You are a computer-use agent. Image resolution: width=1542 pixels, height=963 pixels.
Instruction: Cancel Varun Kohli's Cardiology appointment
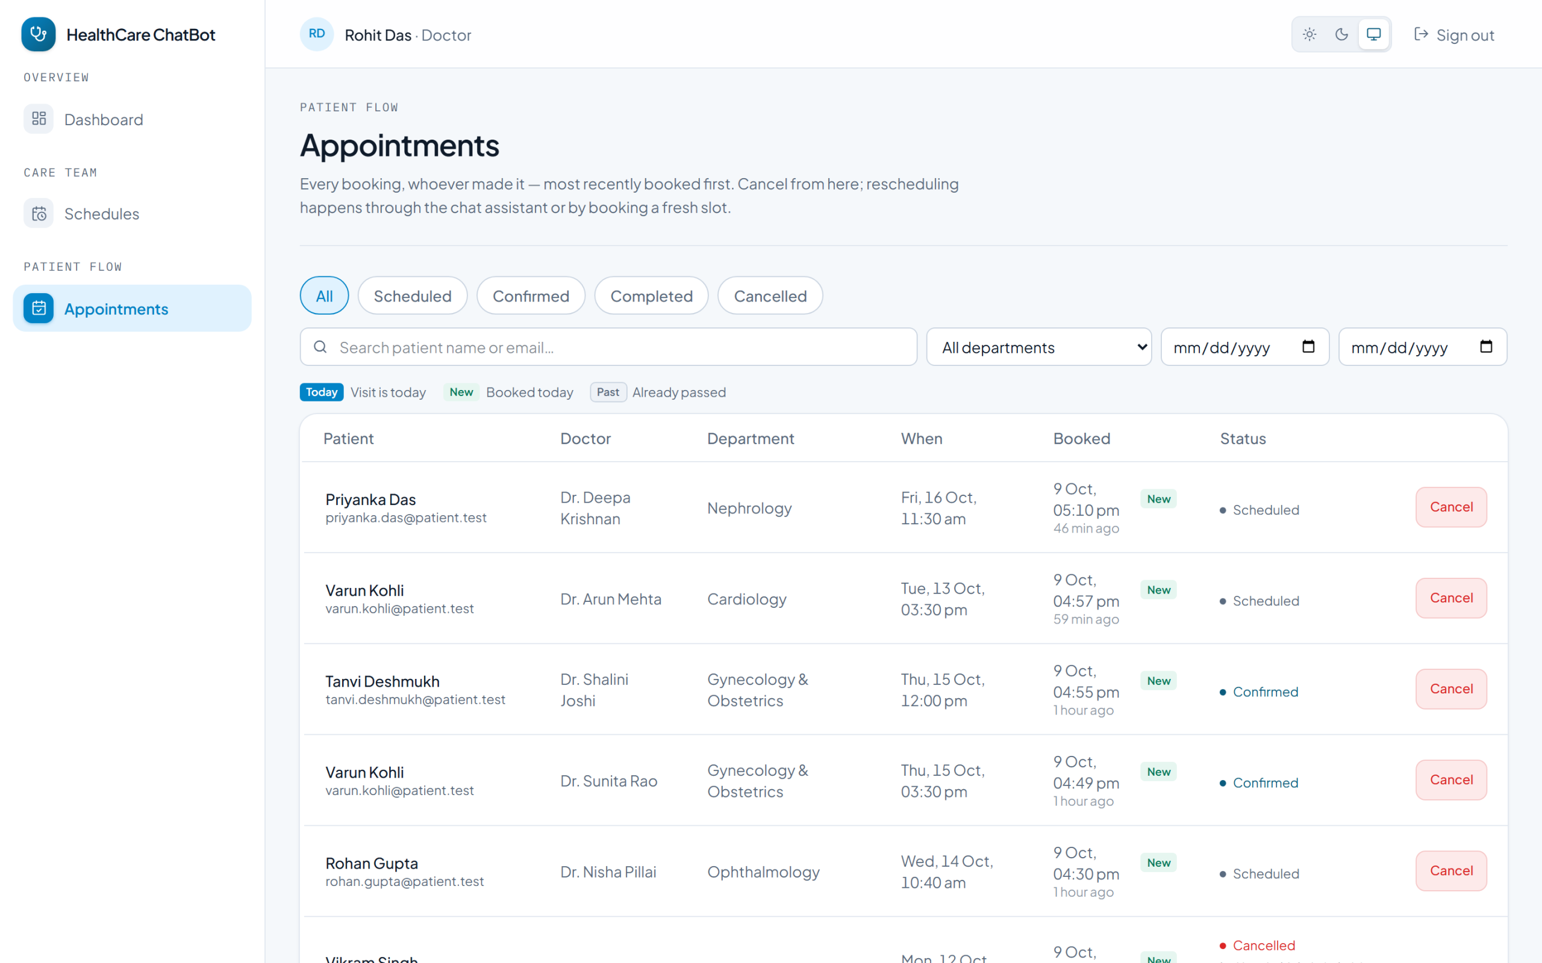tap(1451, 598)
